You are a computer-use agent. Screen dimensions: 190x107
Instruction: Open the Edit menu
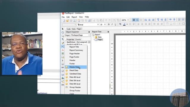(x=68, y=17)
